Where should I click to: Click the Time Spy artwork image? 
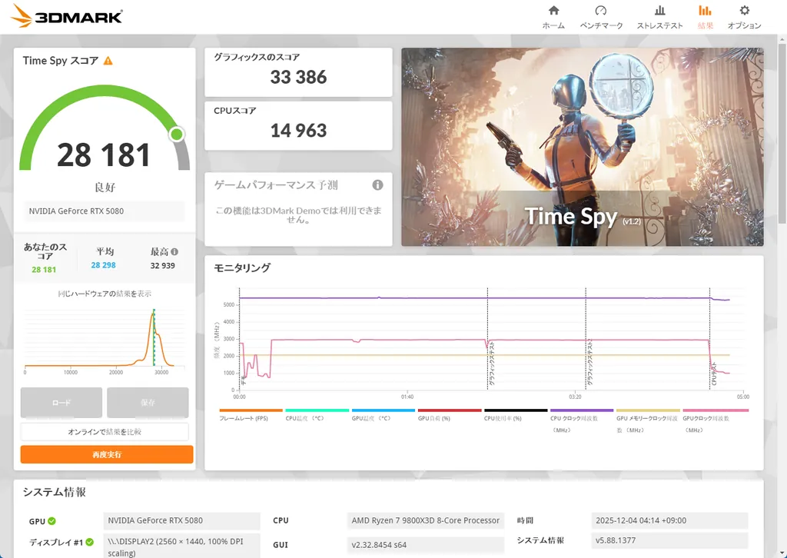click(x=583, y=146)
